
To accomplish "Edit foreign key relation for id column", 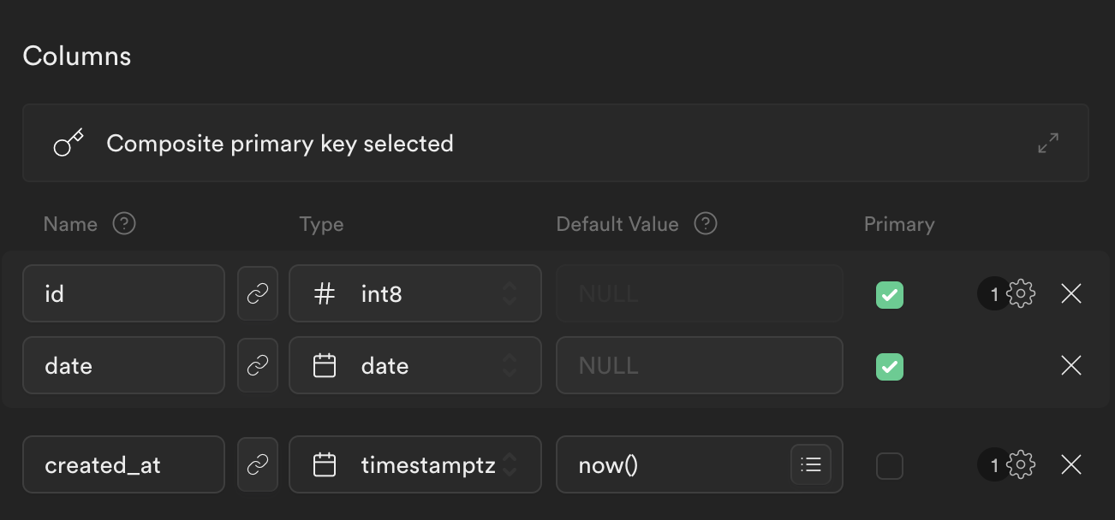I will pyautogui.click(x=258, y=293).
